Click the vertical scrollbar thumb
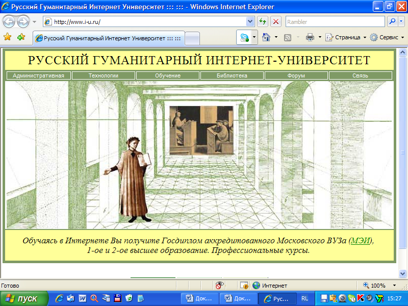 (402, 152)
